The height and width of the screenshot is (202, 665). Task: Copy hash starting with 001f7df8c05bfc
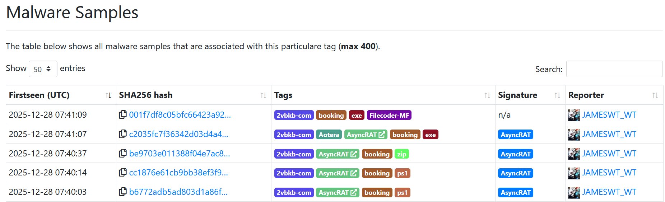[123, 114]
